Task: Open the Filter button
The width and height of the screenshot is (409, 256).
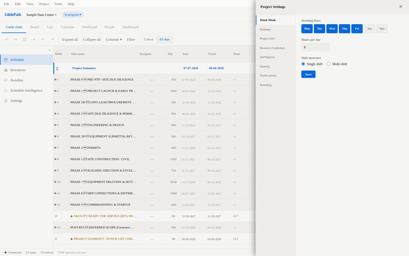Action: 131,40
